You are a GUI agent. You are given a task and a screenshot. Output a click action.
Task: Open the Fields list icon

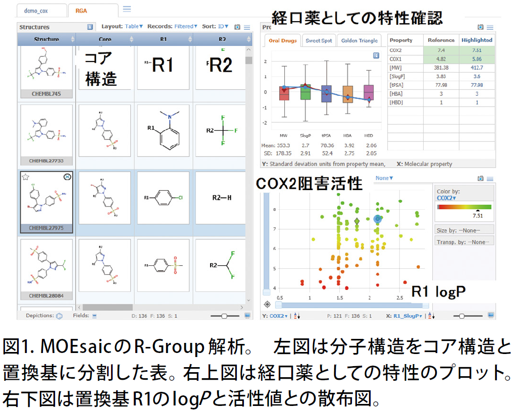tap(94, 316)
